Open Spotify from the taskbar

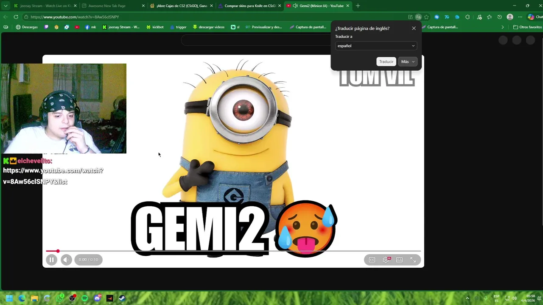(x=84, y=298)
